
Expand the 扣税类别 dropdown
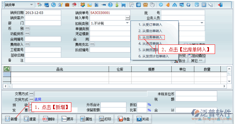coord(127,23)
